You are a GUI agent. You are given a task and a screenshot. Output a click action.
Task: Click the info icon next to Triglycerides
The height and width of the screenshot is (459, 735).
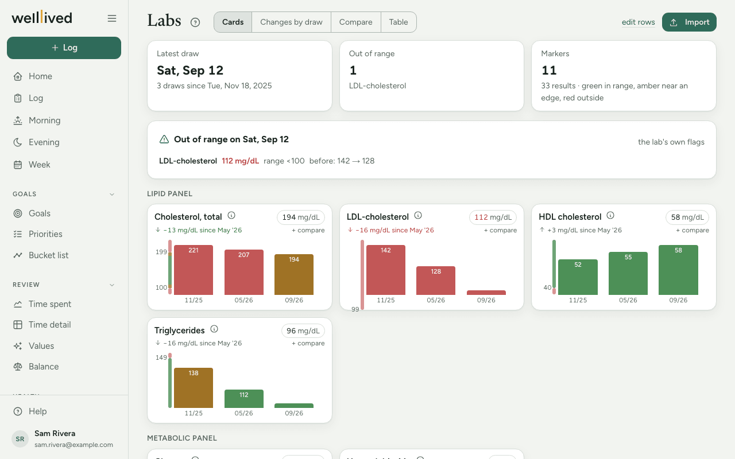point(214,329)
